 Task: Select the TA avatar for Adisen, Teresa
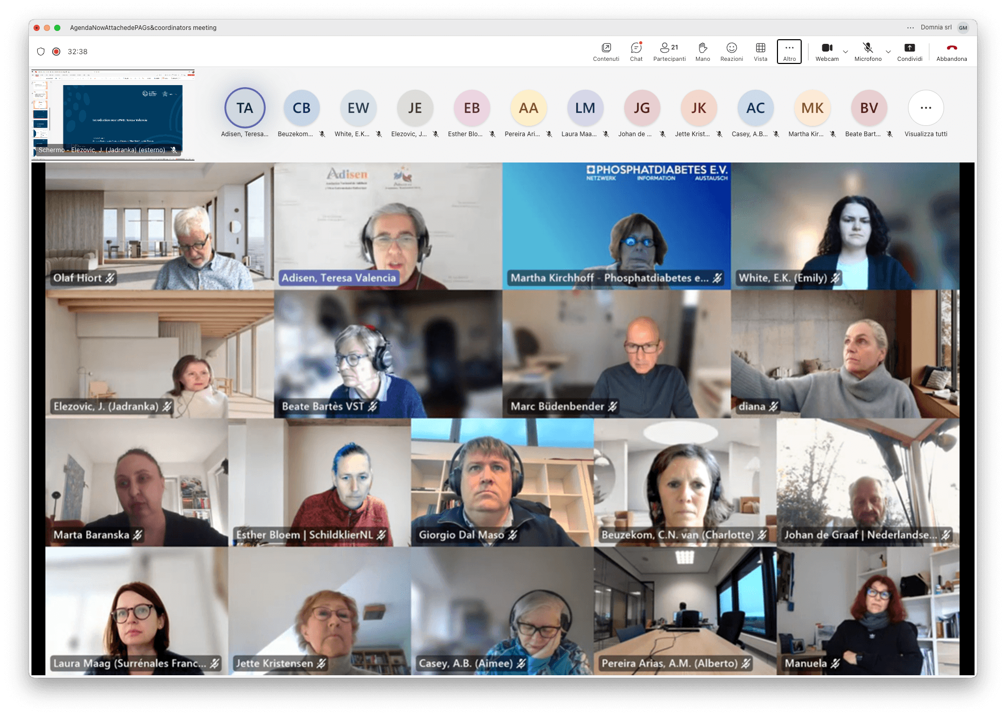point(245,108)
